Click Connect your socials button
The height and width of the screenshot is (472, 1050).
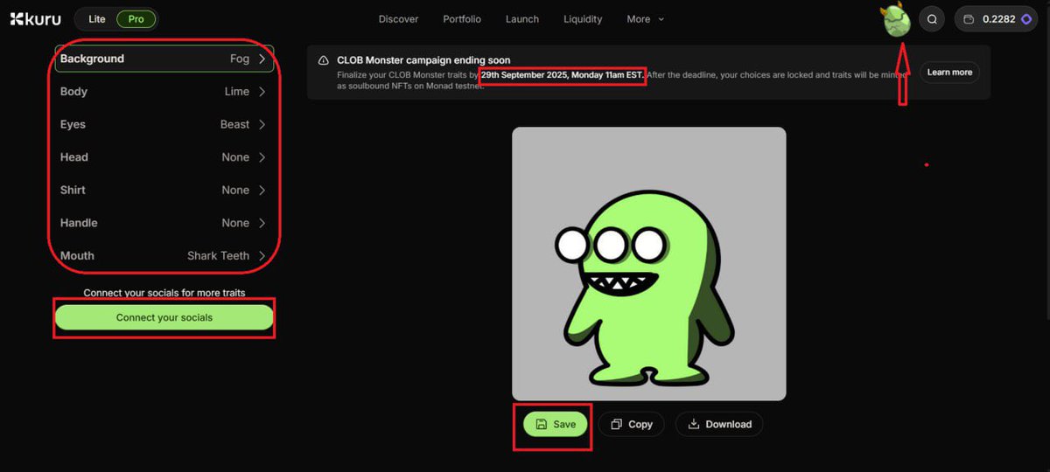pyautogui.click(x=164, y=317)
